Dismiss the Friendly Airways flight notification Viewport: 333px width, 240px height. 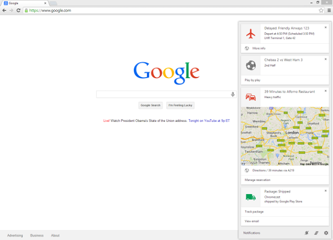click(326, 27)
